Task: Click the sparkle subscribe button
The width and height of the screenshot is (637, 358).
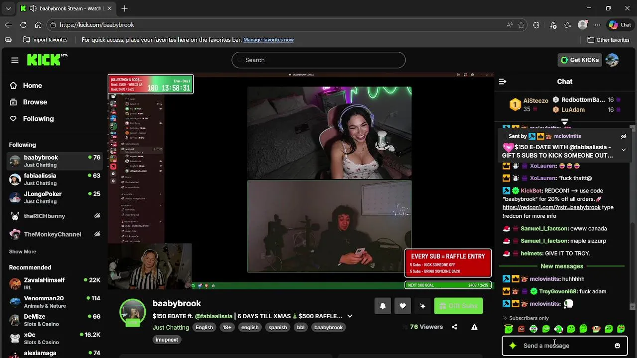Action: 423,306
